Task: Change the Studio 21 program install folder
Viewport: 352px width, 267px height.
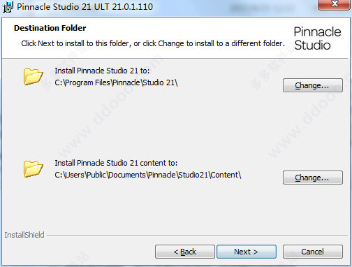Action: coord(313,85)
